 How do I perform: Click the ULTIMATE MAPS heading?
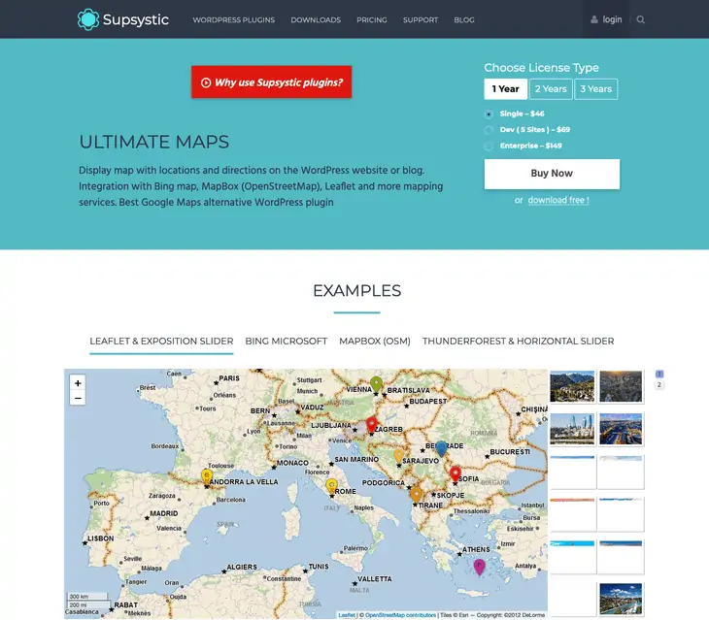tap(154, 142)
